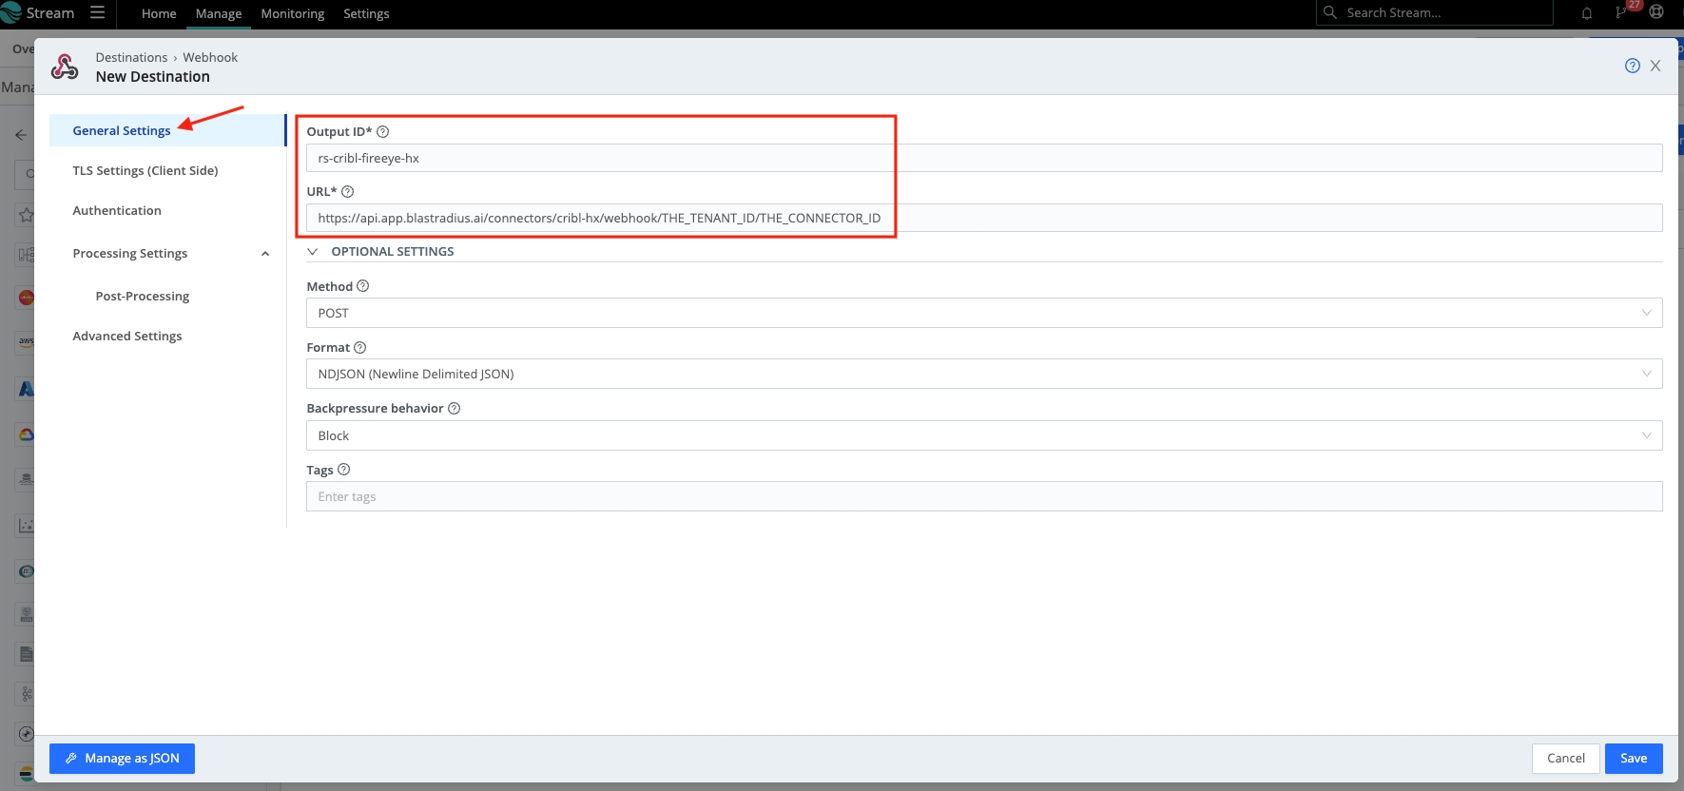Image resolution: width=1684 pixels, height=791 pixels.
Task: Click the Tags help icon
Action: [x=344, y=470]
